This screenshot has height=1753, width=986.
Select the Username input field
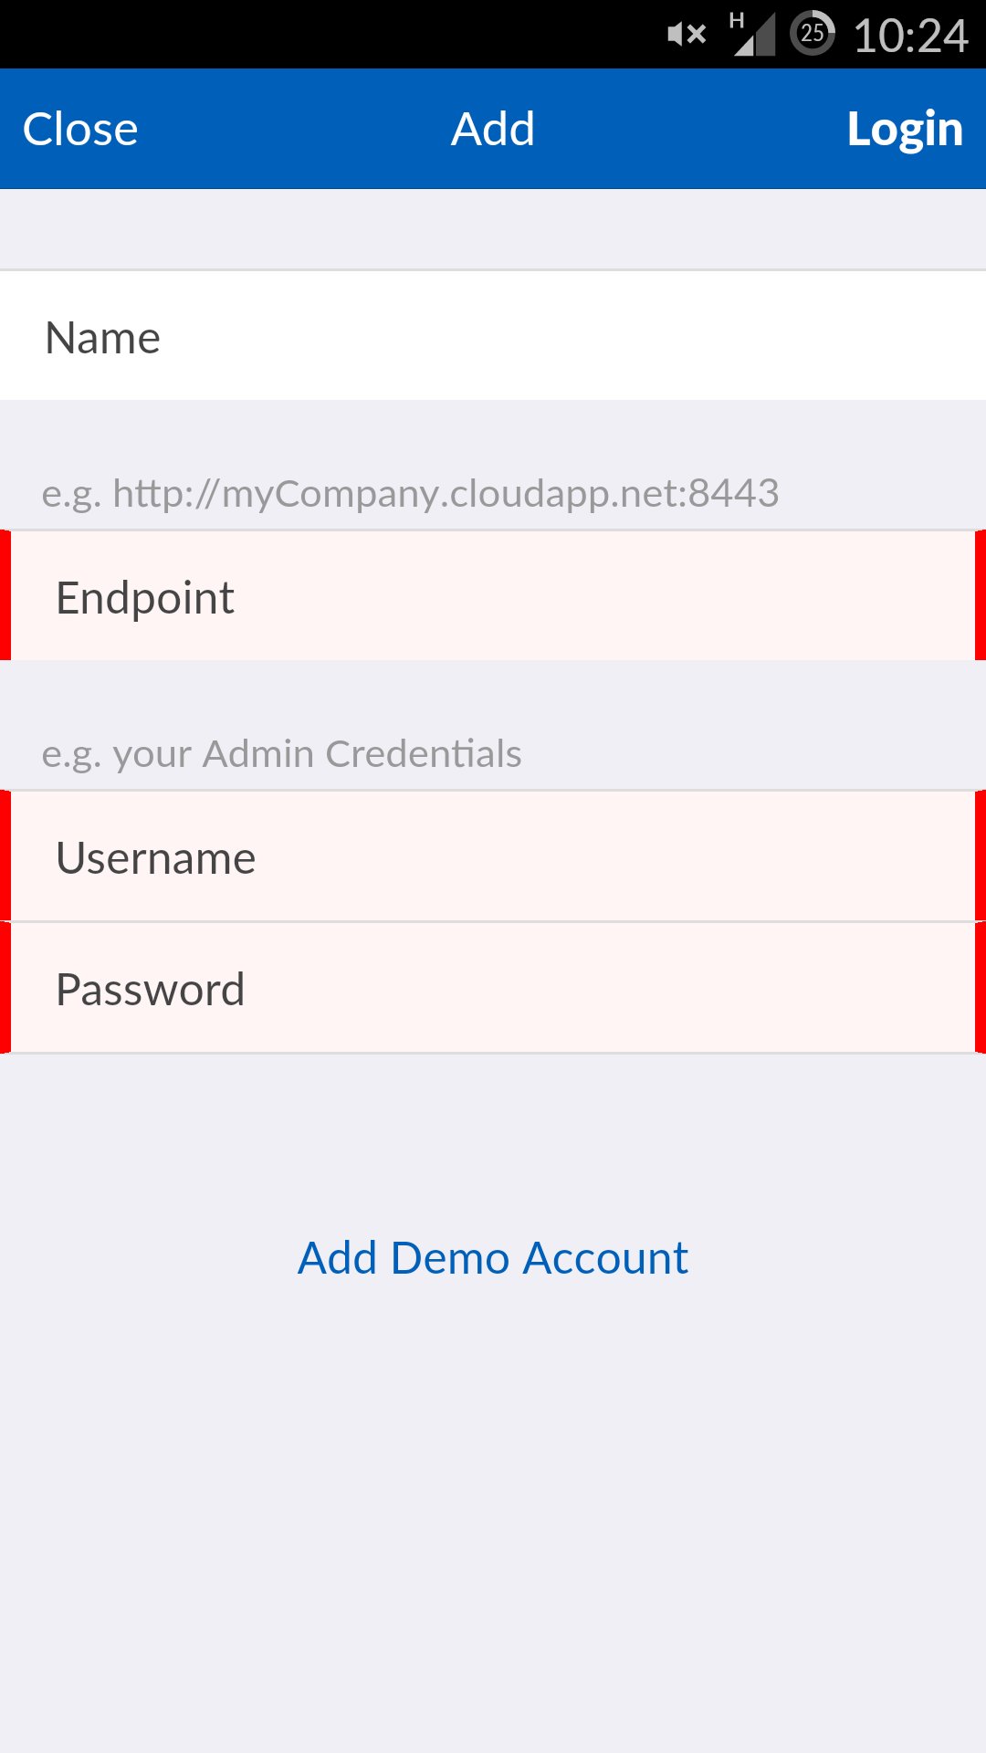tap(493, 856)
